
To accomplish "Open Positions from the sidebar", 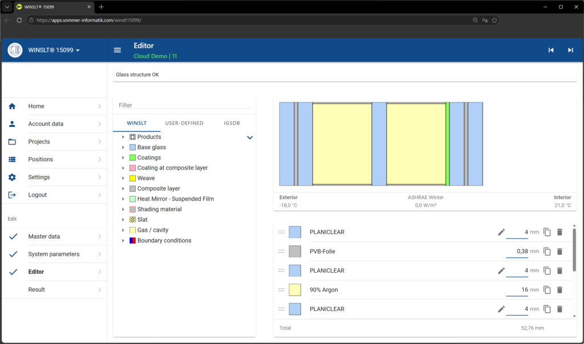I will point(54,159).
